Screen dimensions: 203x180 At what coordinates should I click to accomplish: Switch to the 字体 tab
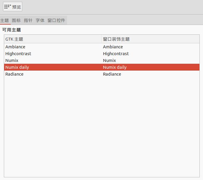40,20
